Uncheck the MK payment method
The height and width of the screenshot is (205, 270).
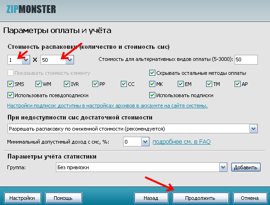tap(152, 84)
